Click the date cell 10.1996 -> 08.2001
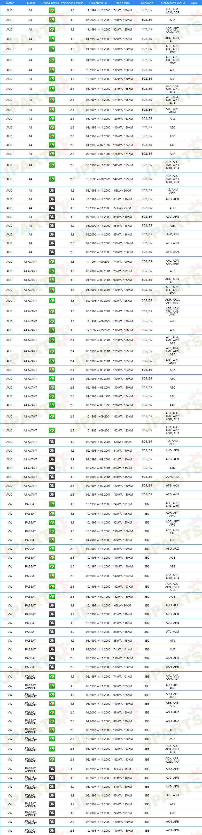202x835 pixels. 98,179
